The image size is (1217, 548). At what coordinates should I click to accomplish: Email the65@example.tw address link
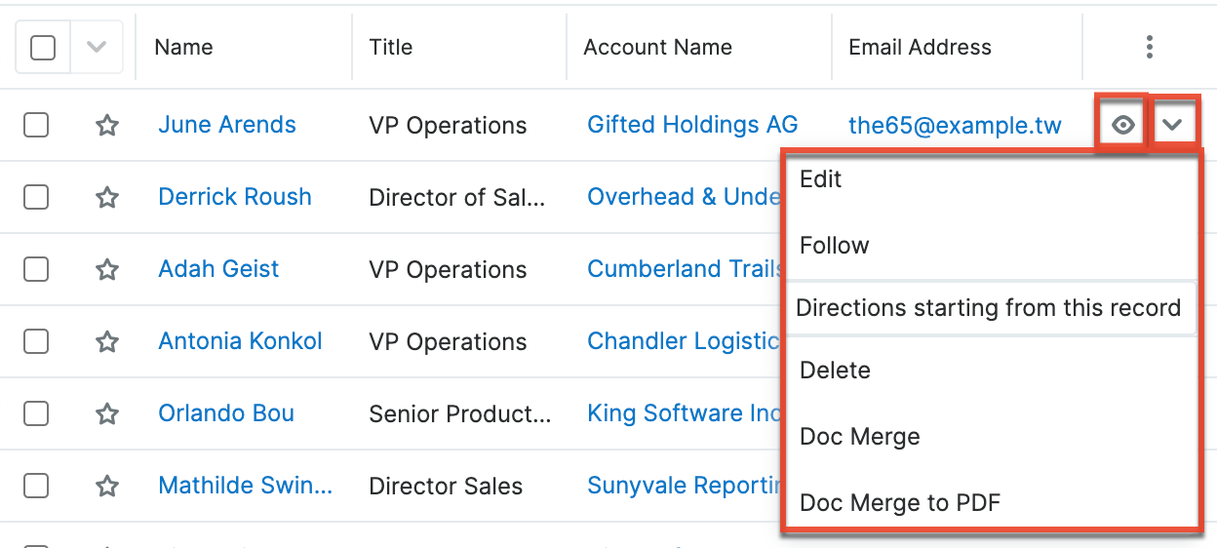[955, 126]
